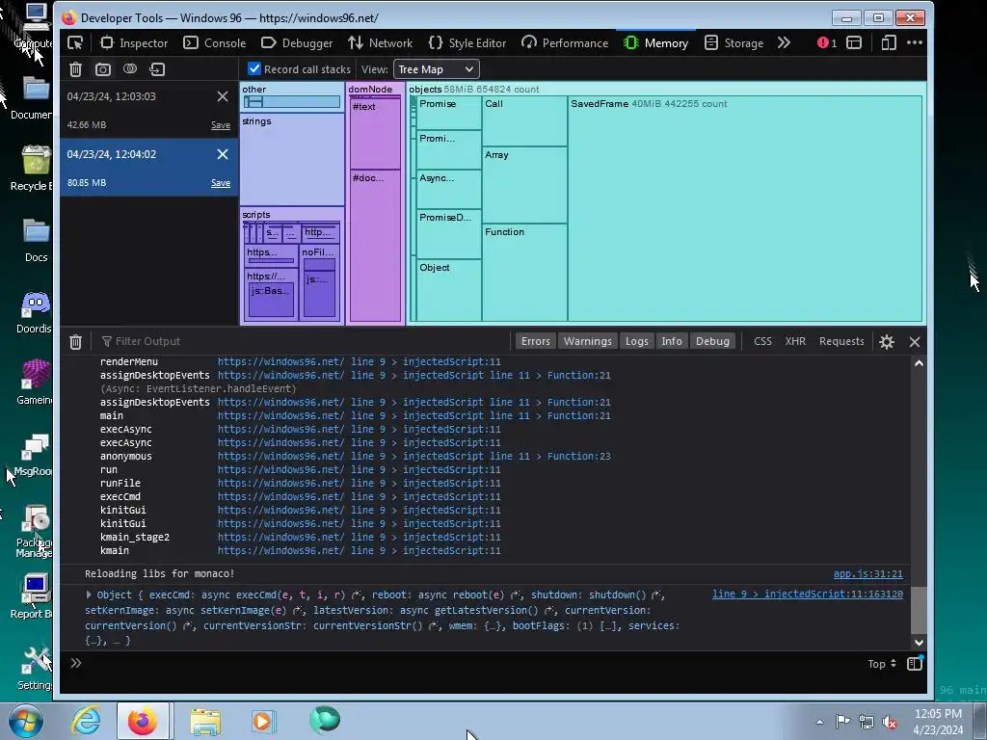
Task: Click the Array block in tree map
Action: [x=524, y=185]
